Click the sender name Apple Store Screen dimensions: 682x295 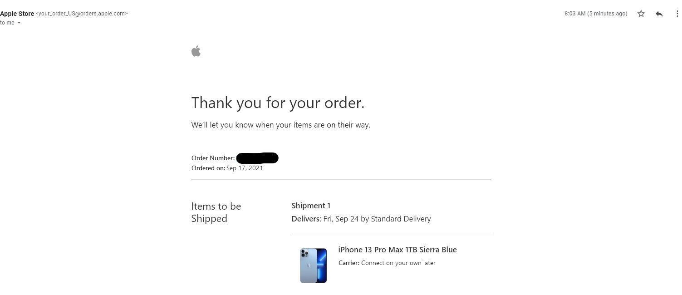pos(17,14)
